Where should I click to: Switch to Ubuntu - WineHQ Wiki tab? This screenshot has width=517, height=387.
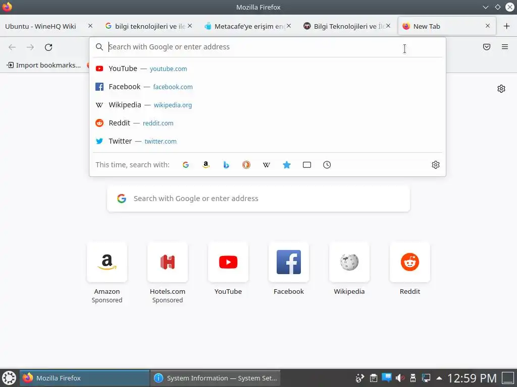pyautogui.click(x=40, y=26)
